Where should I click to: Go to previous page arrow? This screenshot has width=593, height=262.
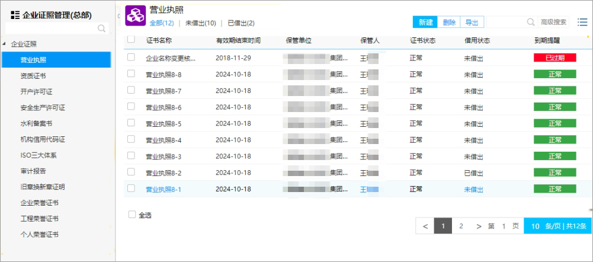425,226
